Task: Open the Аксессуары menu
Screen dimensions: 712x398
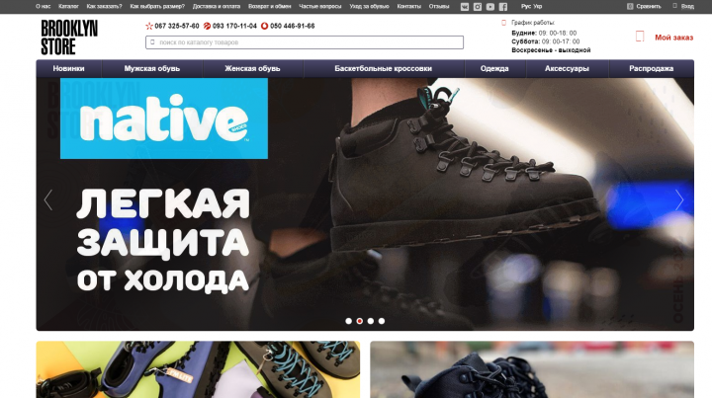Action: coord(567,68)
